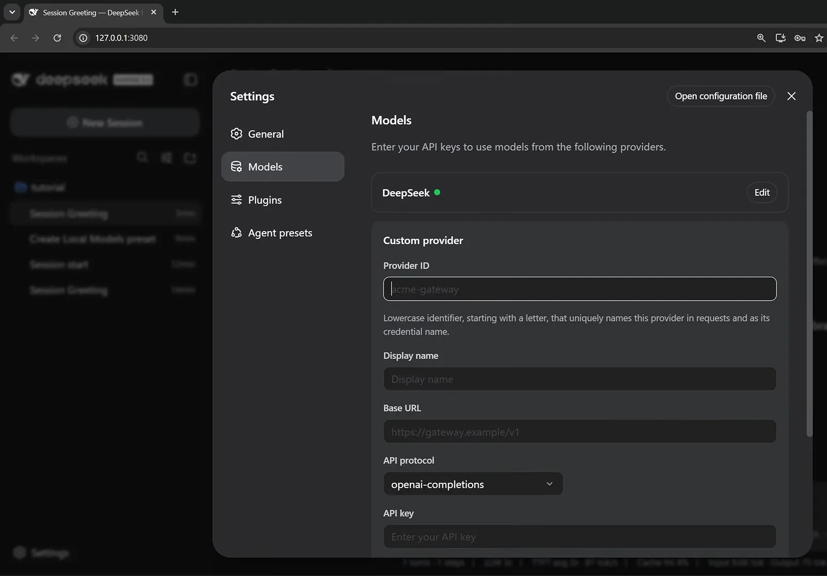Click the Base URL field

point(579,431)
